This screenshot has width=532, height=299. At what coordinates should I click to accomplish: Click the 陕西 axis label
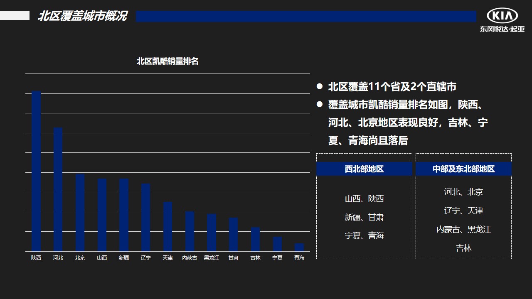tap(36, 258)
